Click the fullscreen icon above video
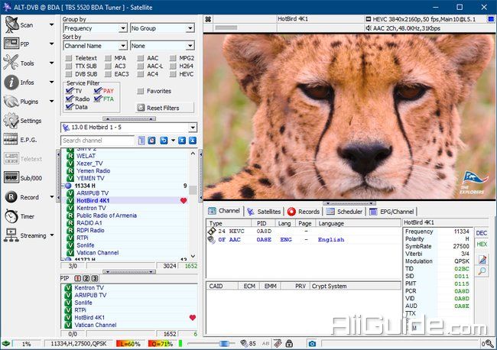 coord(208,19)
